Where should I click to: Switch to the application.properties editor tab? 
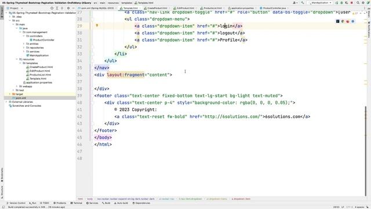[242, 8]
